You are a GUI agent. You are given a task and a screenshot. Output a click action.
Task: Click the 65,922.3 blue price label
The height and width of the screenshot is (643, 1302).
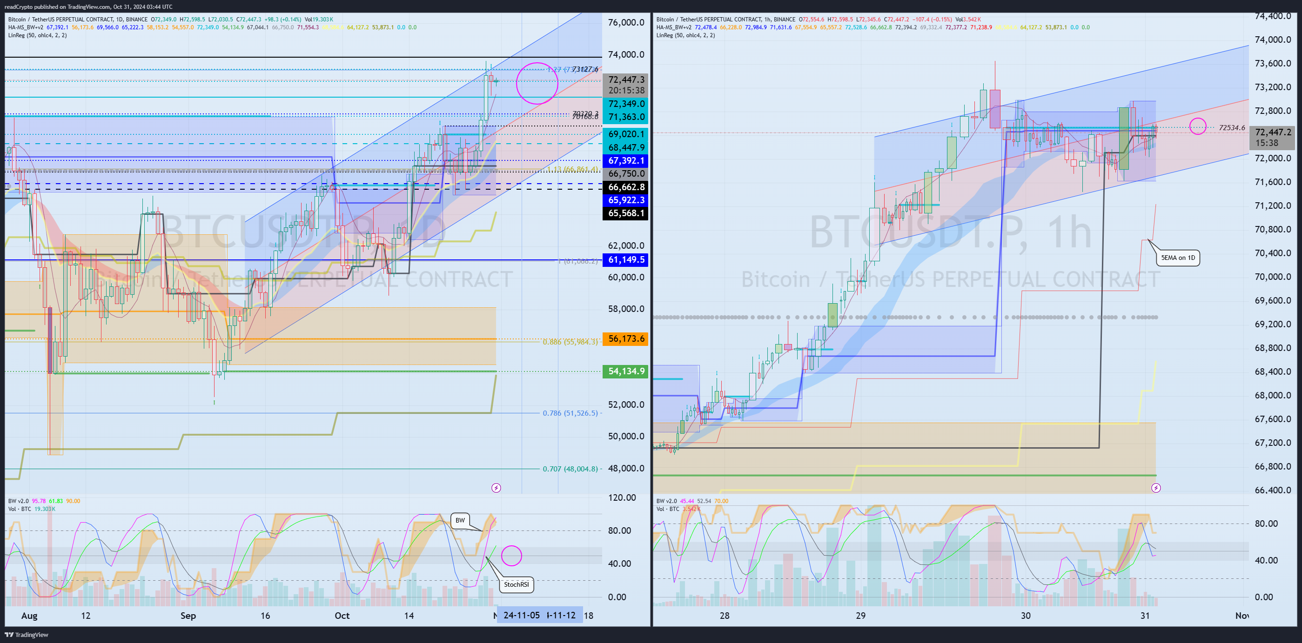[626, 200]
